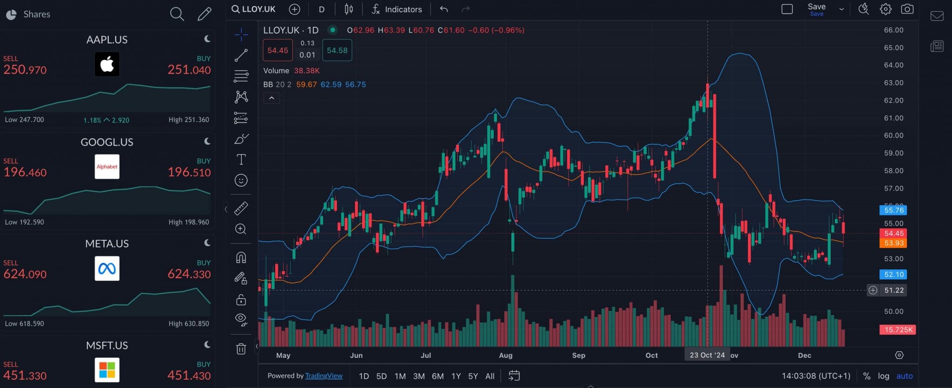This screenshot has width=952, height=388.
Task: Select the 1M time range
Action: click(x=400, y=376)
